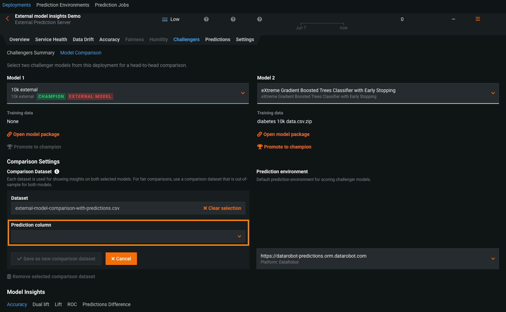Open the Challengers Summary sub-tab
This screenshot has height=312, width=506.
tap(31, 53)
